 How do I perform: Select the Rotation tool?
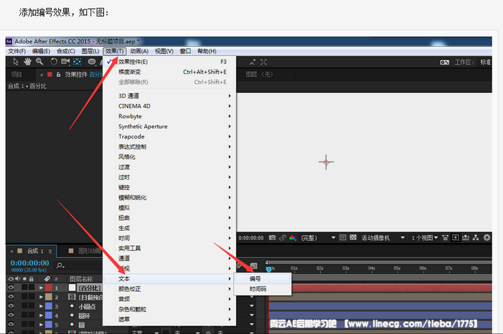tap(54, 62)
